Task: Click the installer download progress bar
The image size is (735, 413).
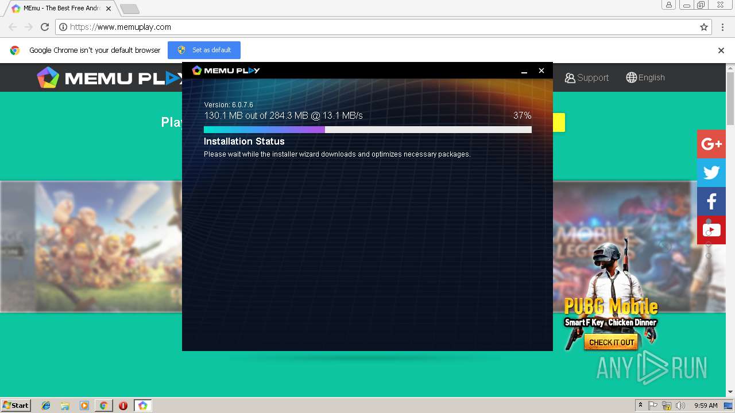Action: [x=367, y=130]
